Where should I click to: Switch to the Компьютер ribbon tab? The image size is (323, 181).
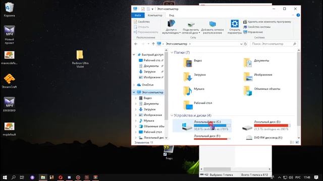(x=155, y=15)
